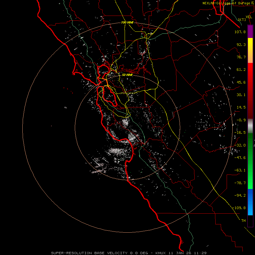Click the 'KMUX' station identifier in caption

[161, 253]
